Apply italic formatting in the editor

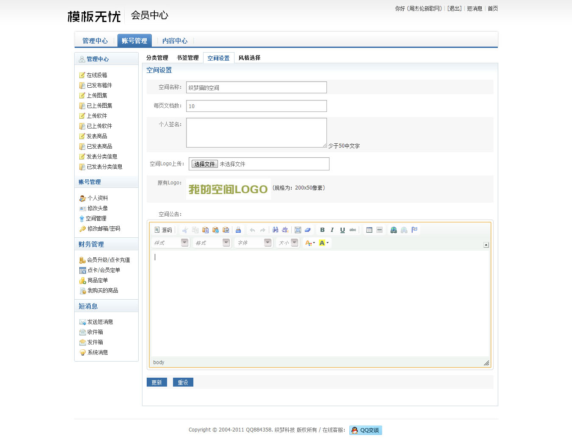332,230
